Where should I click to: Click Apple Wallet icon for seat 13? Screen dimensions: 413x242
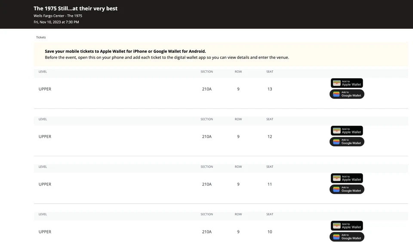coord(337,83)
